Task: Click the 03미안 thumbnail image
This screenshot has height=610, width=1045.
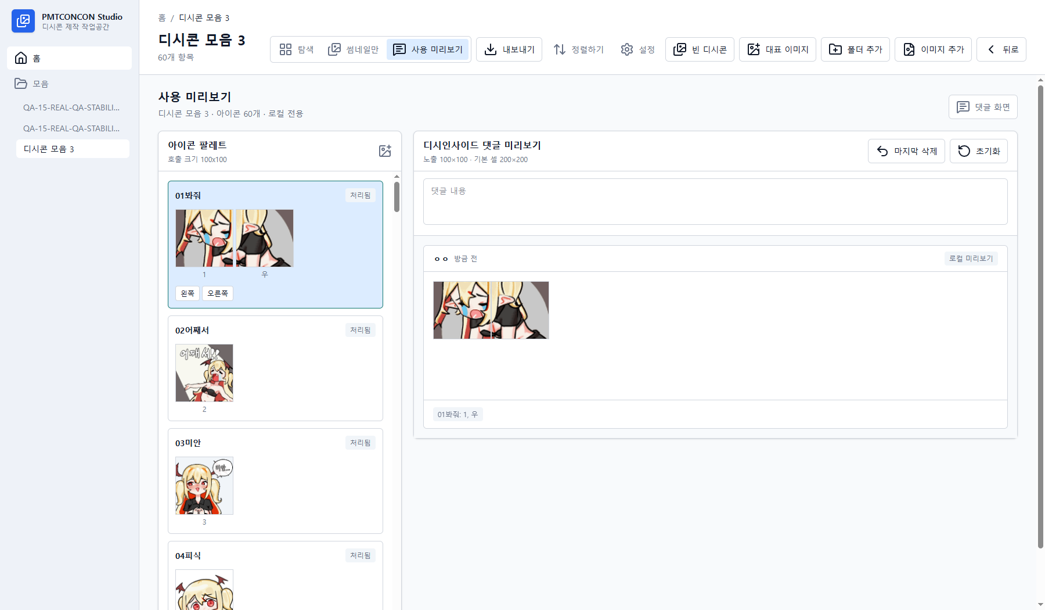Action: 204,486
